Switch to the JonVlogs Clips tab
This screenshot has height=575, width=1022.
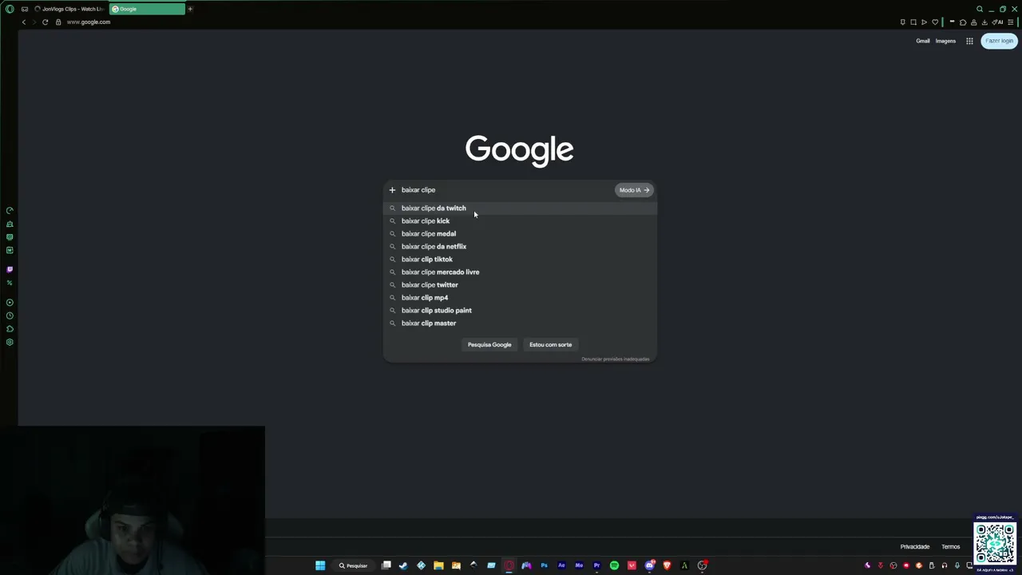tap(69, 9)
